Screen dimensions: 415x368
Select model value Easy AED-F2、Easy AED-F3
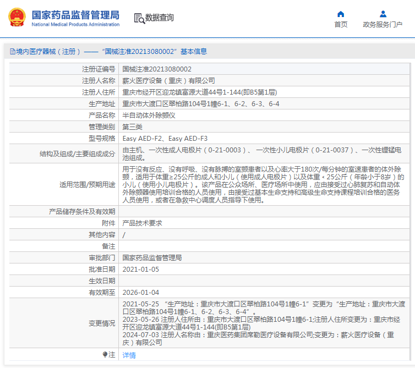165,139
